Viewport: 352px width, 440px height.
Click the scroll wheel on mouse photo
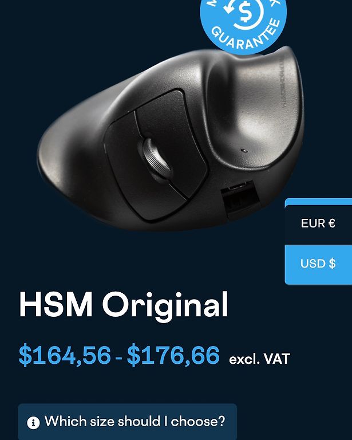click(155, 158)
